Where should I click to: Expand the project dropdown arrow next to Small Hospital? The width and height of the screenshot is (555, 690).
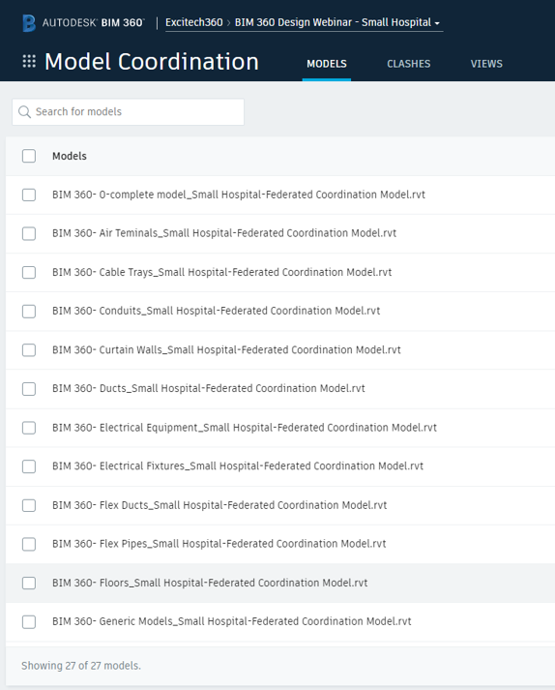(x=437, y=23)
